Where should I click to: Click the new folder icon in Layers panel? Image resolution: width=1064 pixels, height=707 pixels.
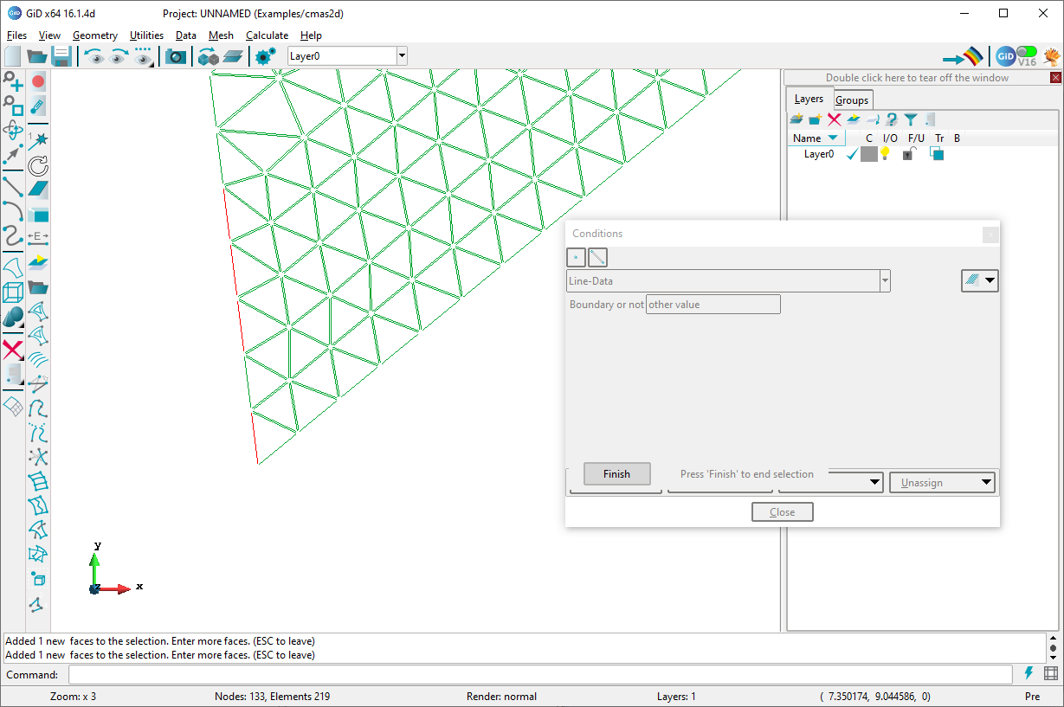point(816,119)
